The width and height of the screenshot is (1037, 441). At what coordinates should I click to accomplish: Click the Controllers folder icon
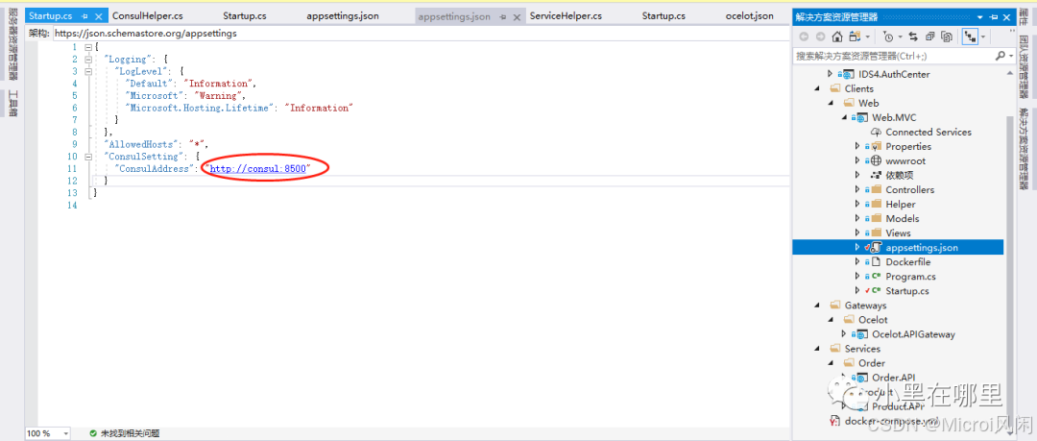click(x=876, y=190)
